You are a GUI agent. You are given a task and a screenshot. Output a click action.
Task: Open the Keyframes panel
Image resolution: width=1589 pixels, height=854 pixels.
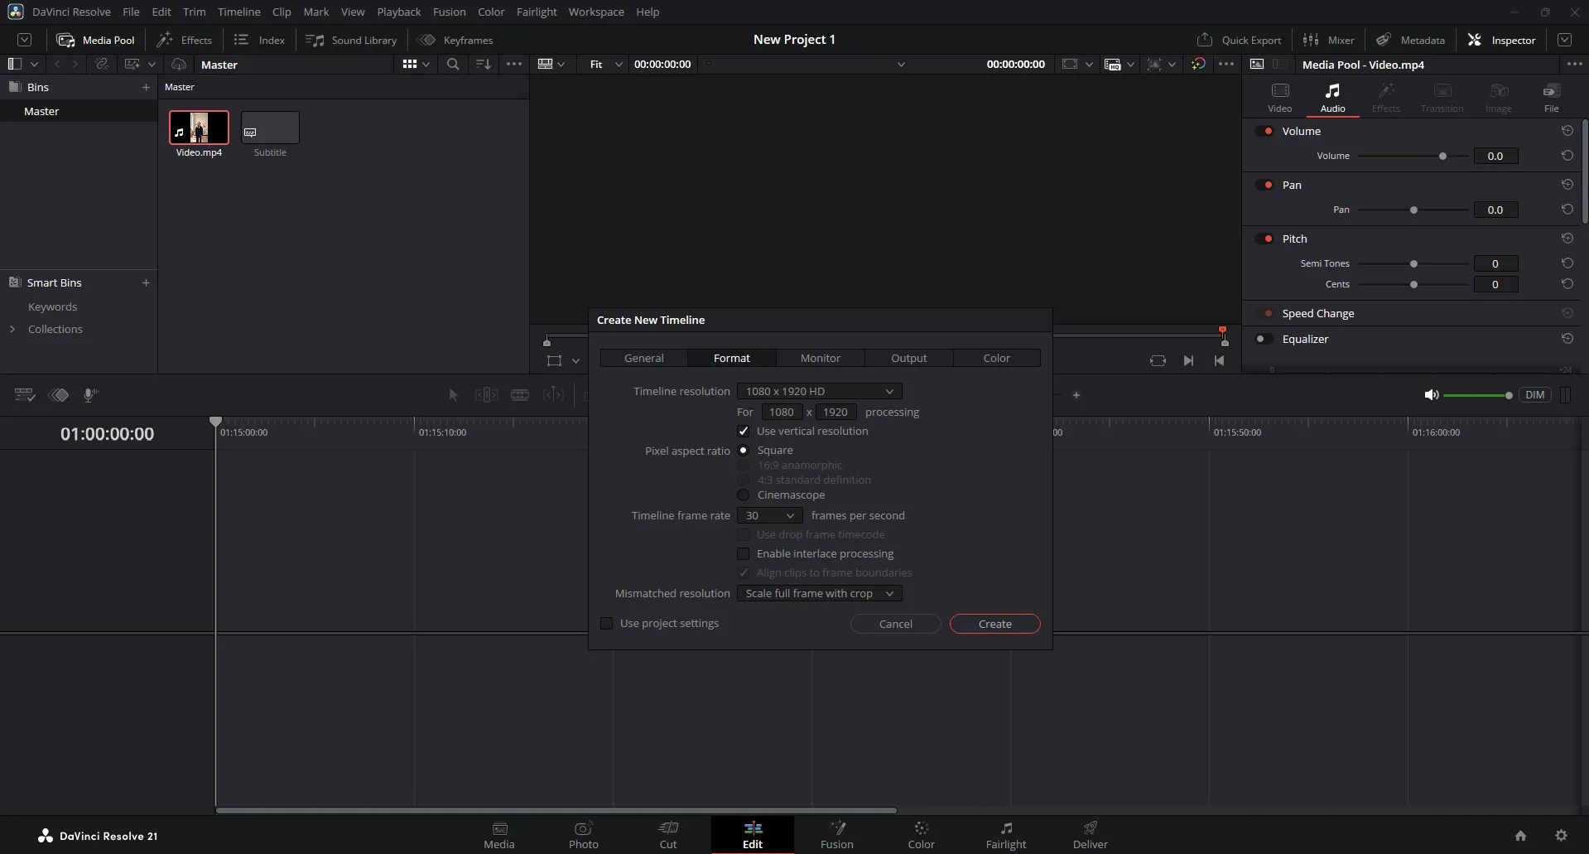click(455, 40)
